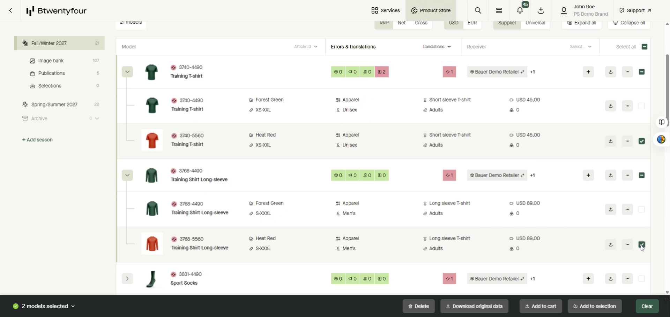Open Spring/Summer 2027 season in sidebar
Viewport: 670px width, 317px height.
tap(54, 105)
